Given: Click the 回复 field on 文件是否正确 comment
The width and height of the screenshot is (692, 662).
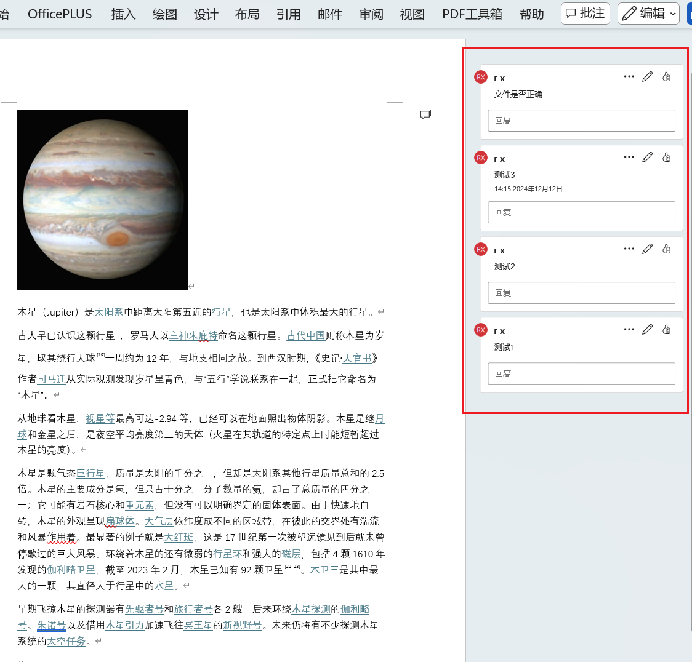Looking at the screenshot, I should click(x=581, y=120).
